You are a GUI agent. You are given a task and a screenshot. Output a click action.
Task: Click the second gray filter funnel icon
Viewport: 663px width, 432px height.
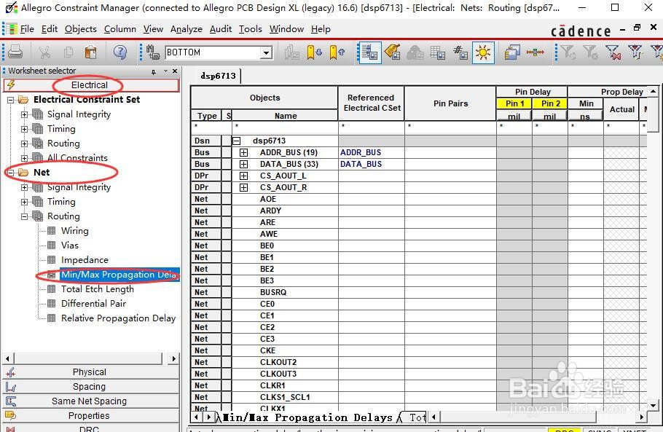coord(590,52)
